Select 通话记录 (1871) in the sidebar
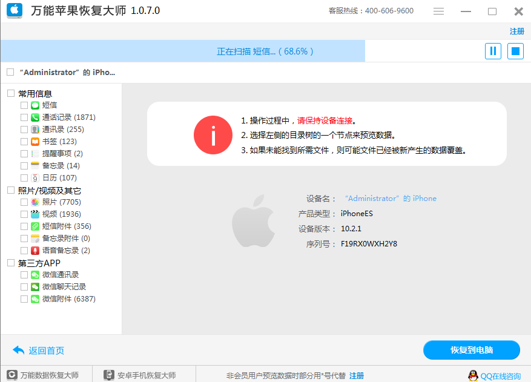Image resolution: width=531 pixels, height=382 pixels. 67,117
